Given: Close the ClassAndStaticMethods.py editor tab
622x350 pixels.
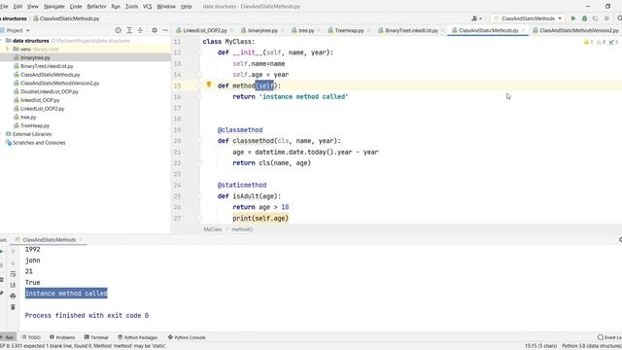Looking at the screenshot, I should [x=523, y=30].
